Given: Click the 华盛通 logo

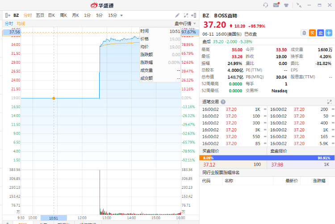Looking at the screenshot, I should point(102,5).
